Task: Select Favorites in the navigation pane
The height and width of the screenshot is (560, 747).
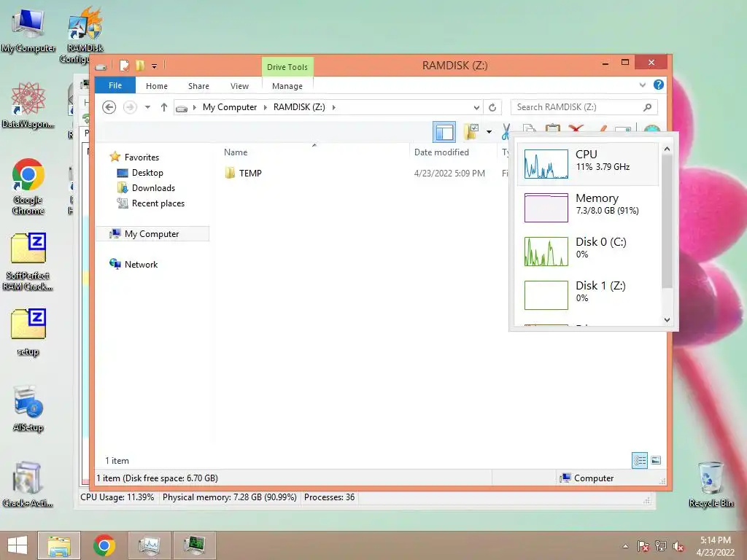Action: [142, 157]
